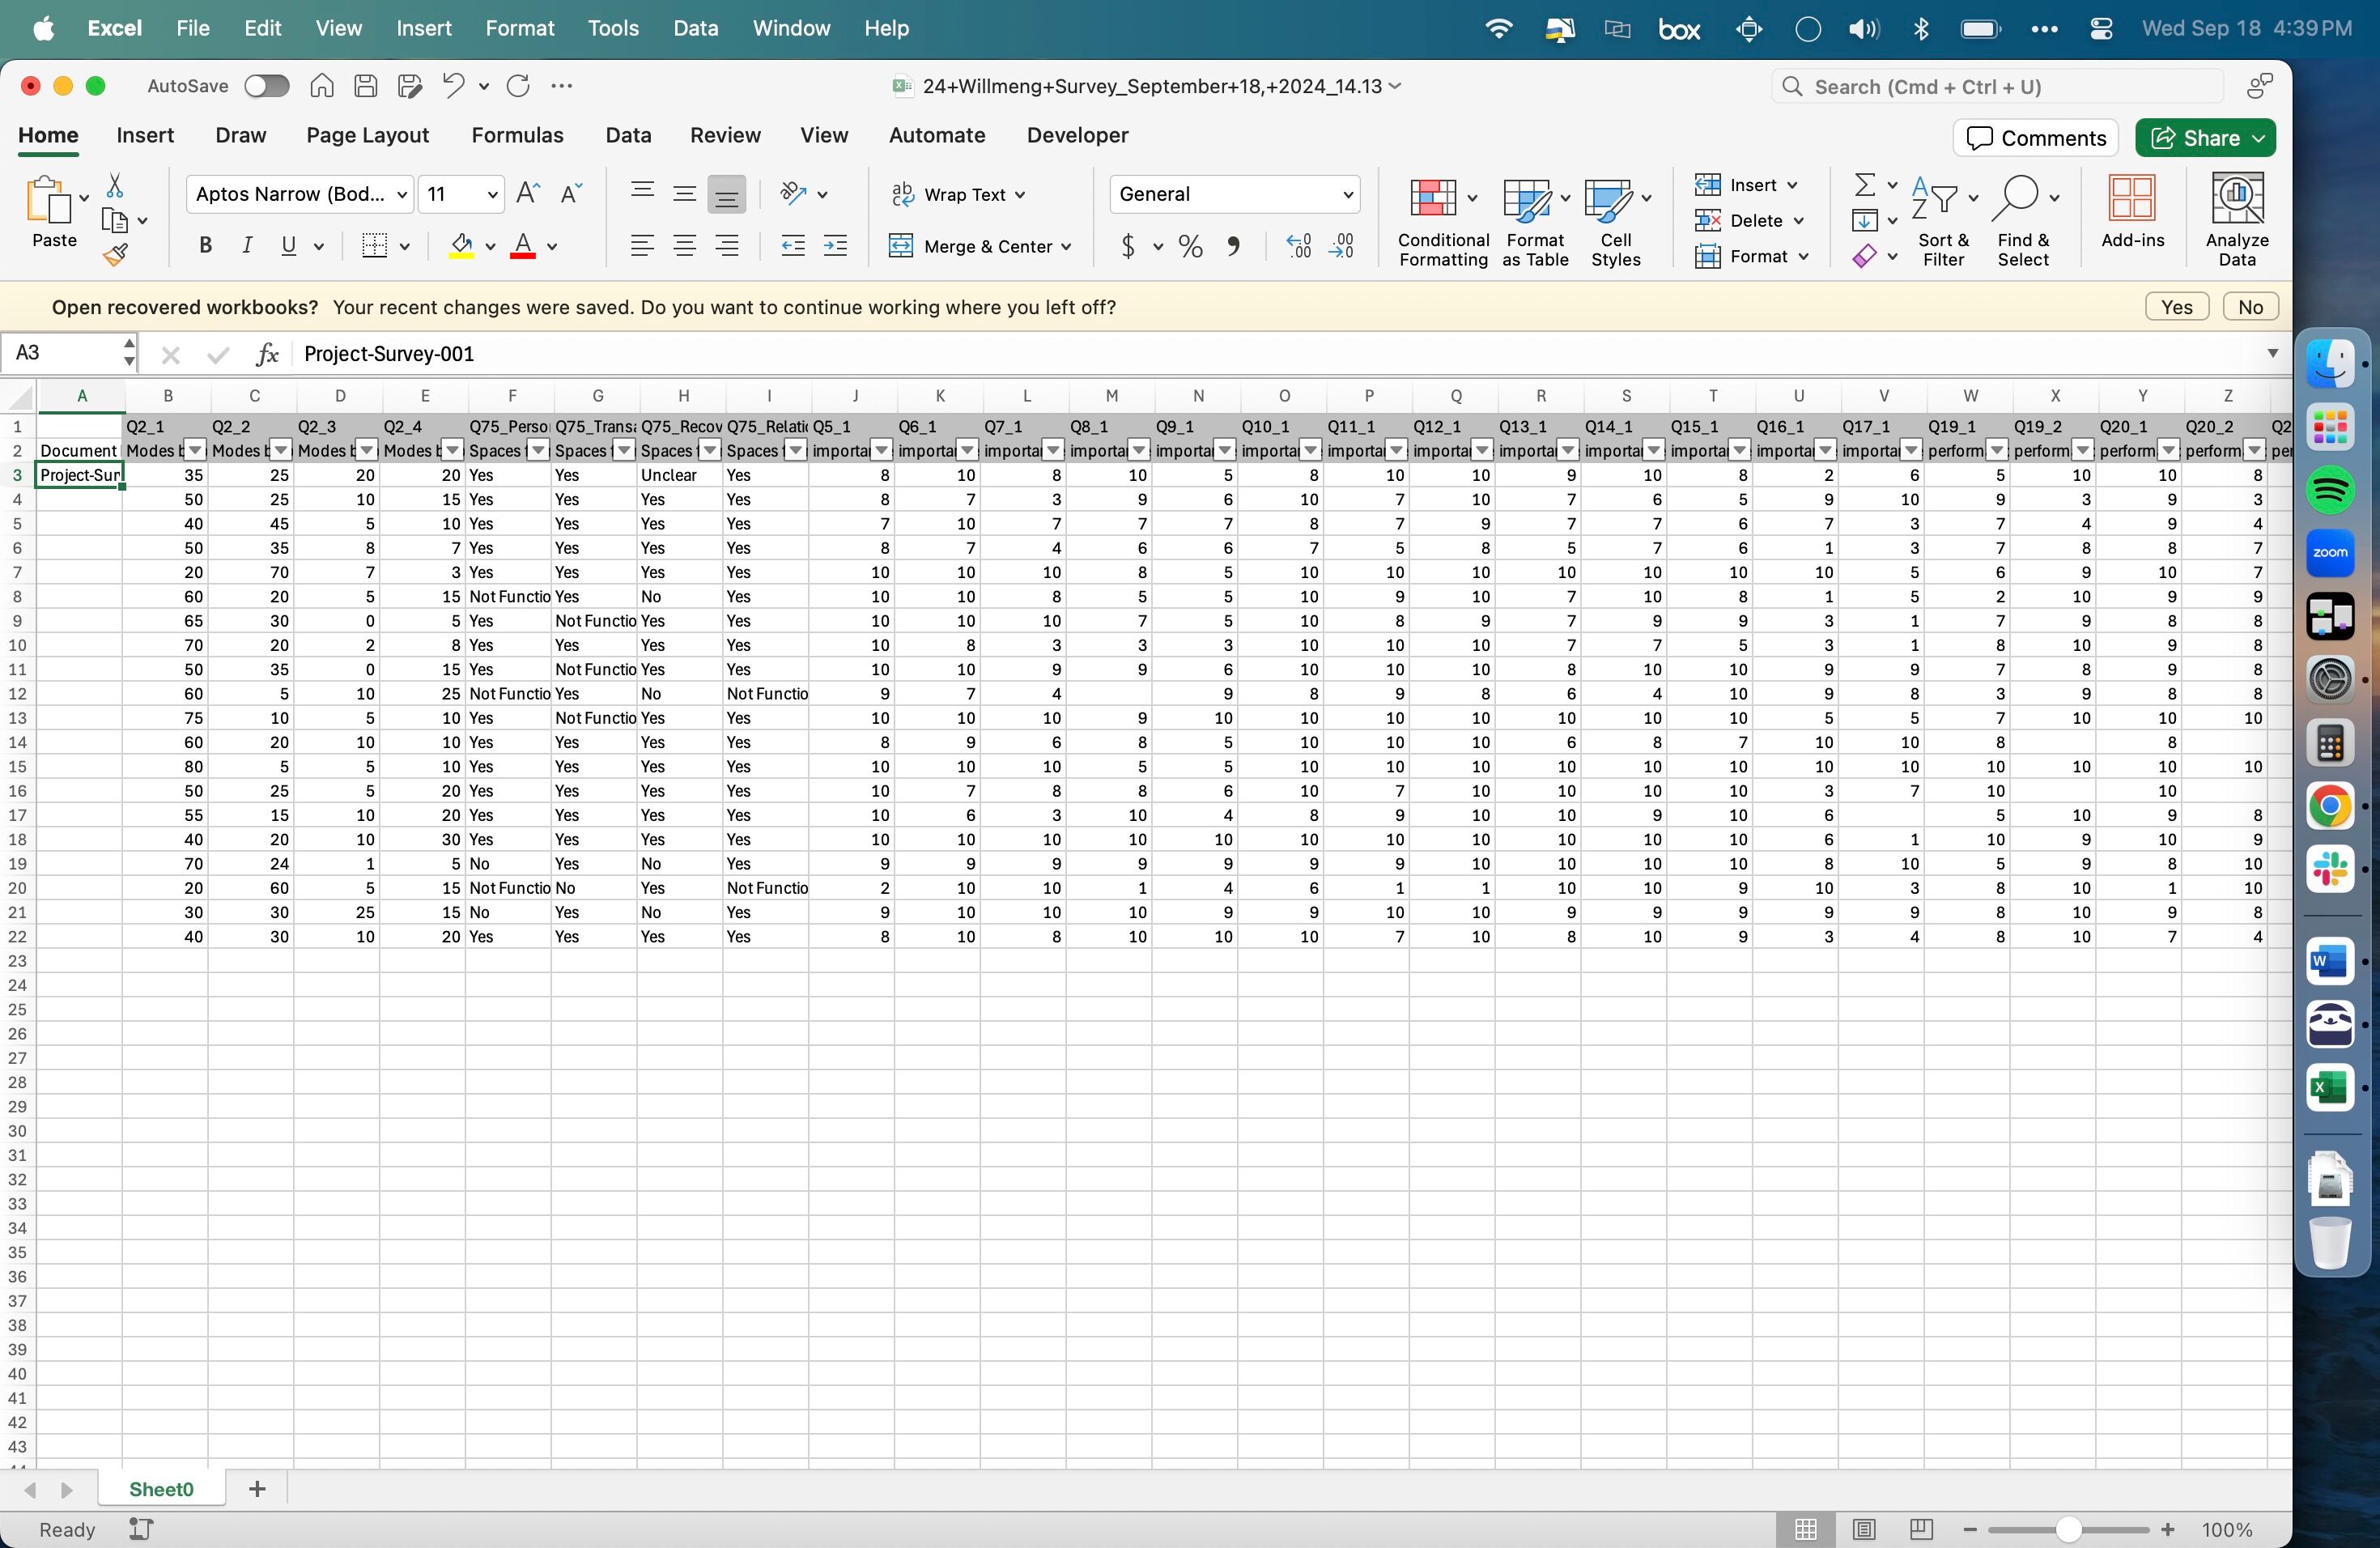Click the Cut scissors icon

pos(115,186)
